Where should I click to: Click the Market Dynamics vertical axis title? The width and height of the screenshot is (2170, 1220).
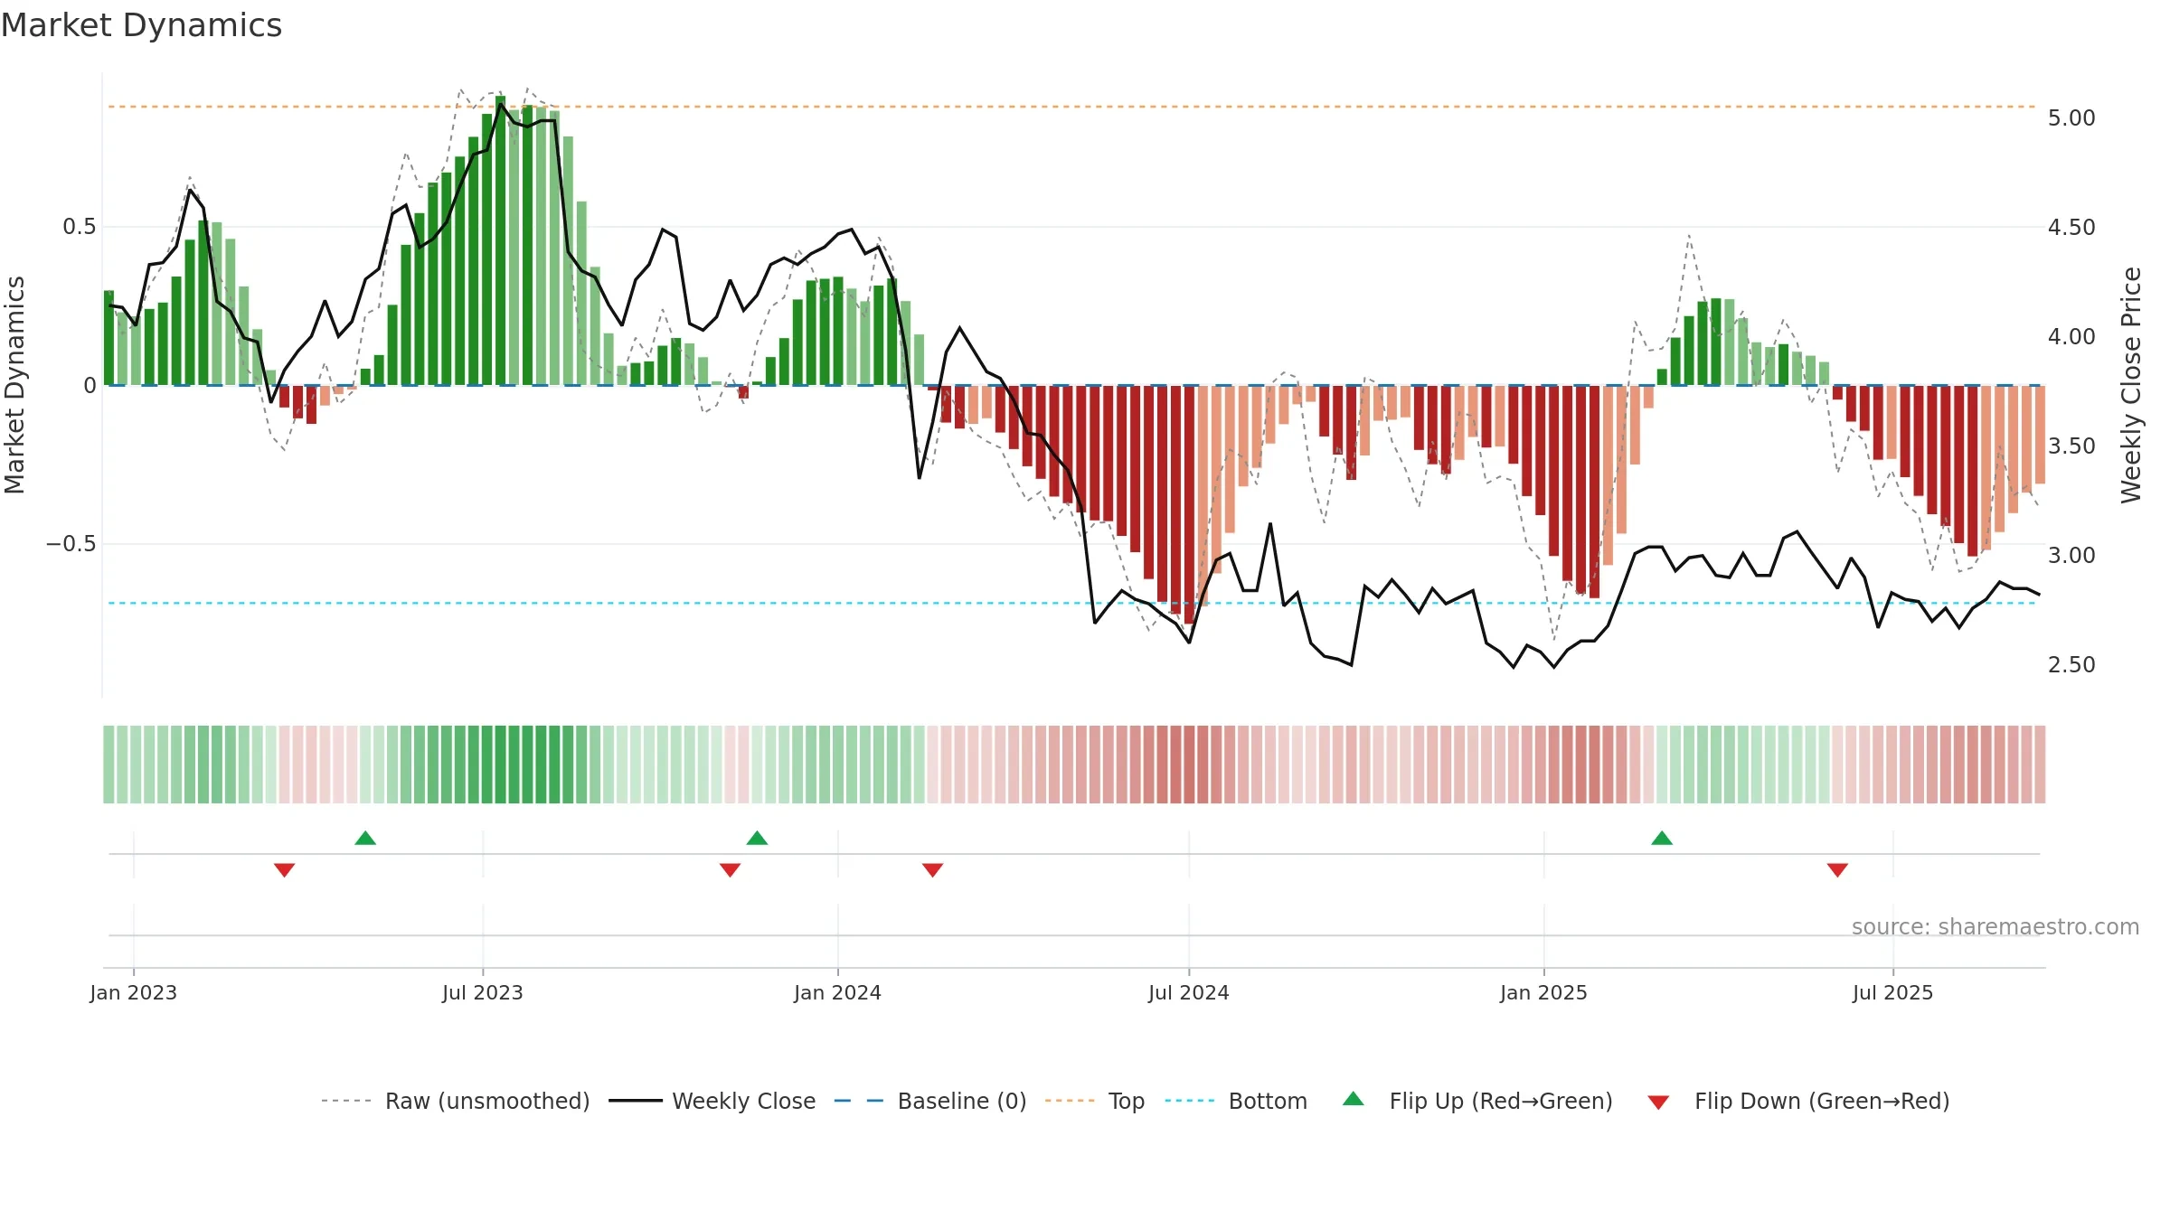[x=14, y=385]
